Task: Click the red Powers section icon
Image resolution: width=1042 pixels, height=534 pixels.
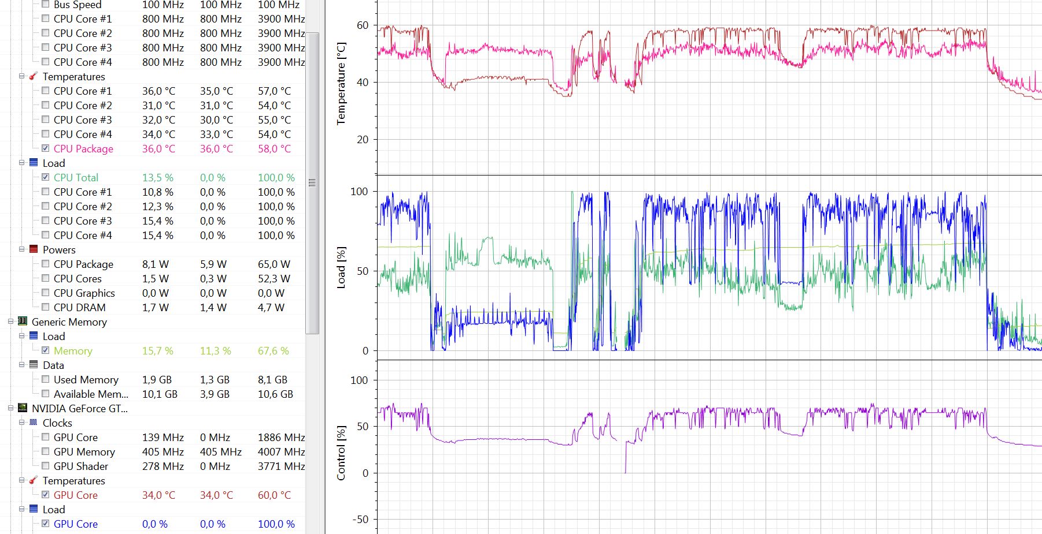Action: tap(34, 249)
